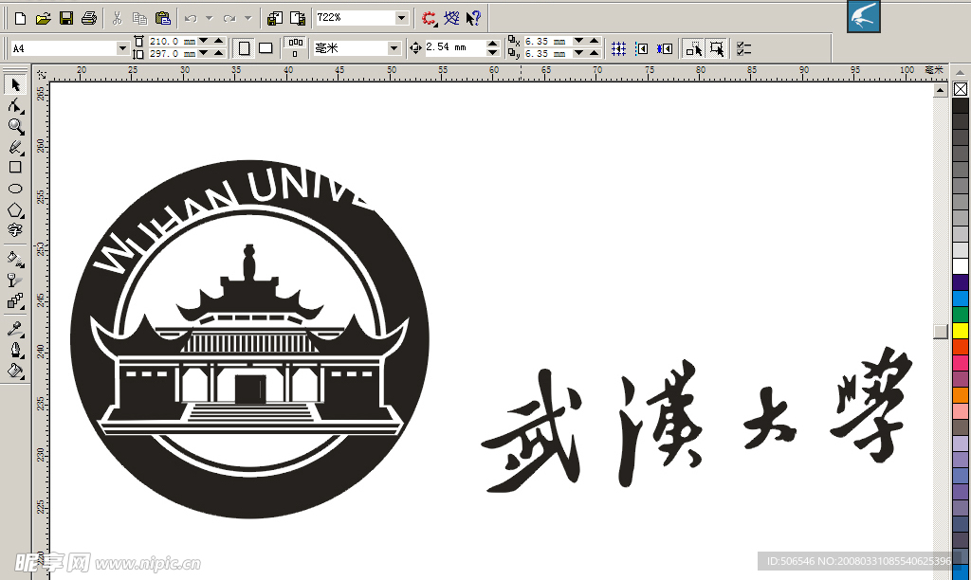The height and width of the screenshot is (580, 971).
Task: Click the duplicate x 6.35 mm field
Action: [x=547, y=42]
